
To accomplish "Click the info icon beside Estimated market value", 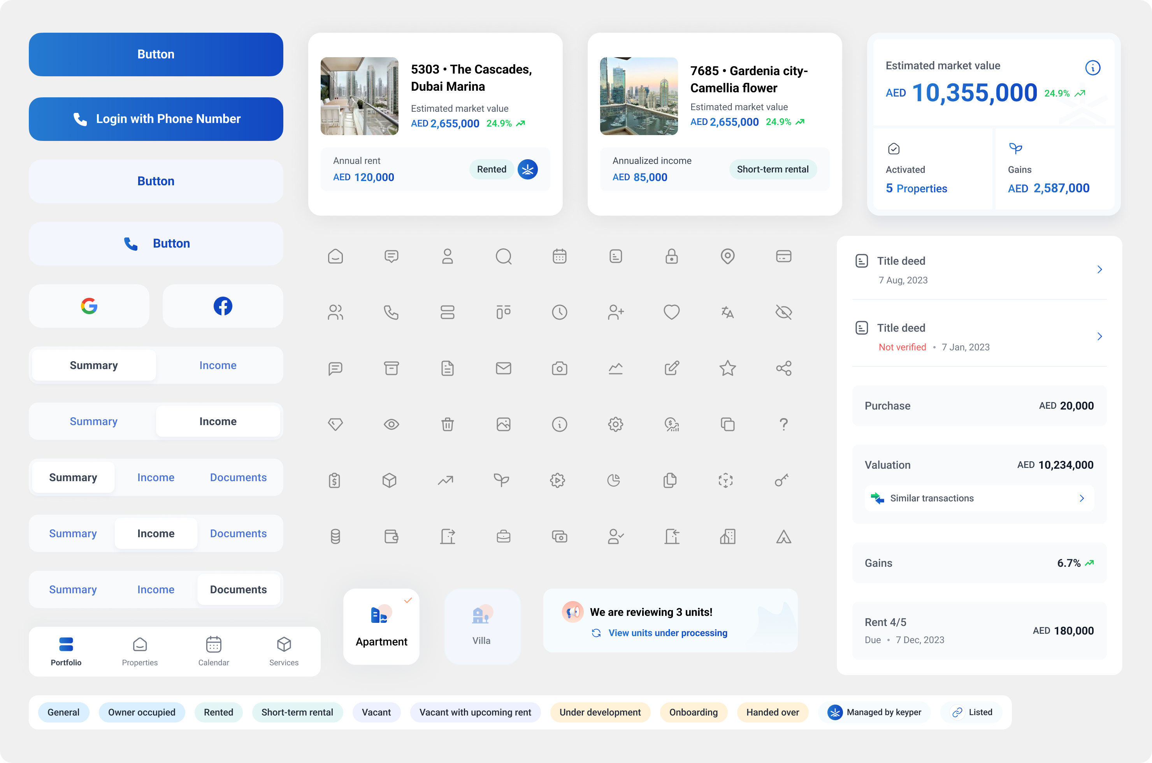I will coord(1093,68).
